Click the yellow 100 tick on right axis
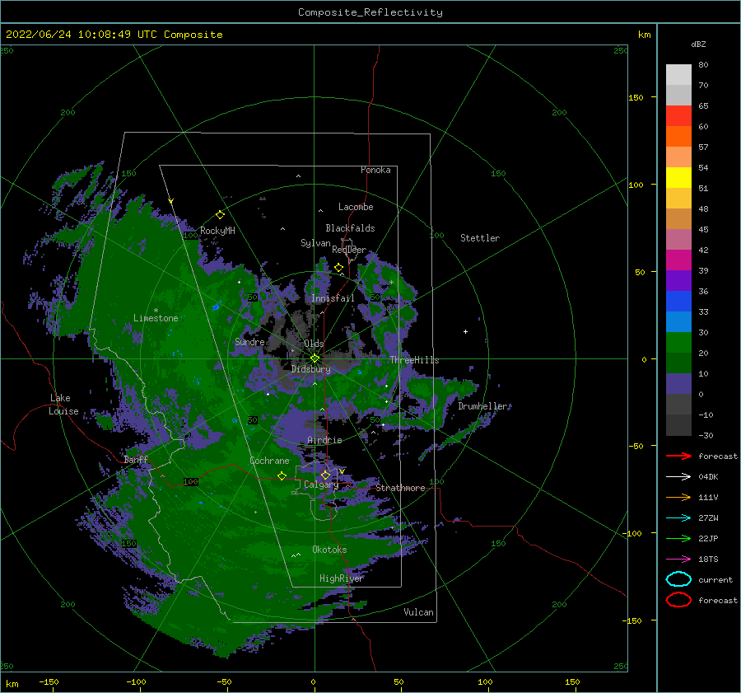Viewport: 741px width, 693px height. click(x=636, y=185)
